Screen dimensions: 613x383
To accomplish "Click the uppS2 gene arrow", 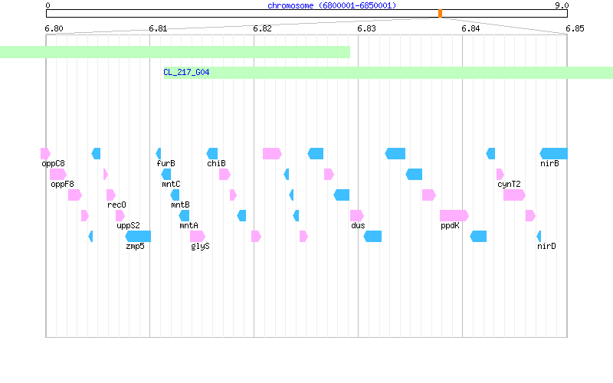I will (x=120, y=216).
